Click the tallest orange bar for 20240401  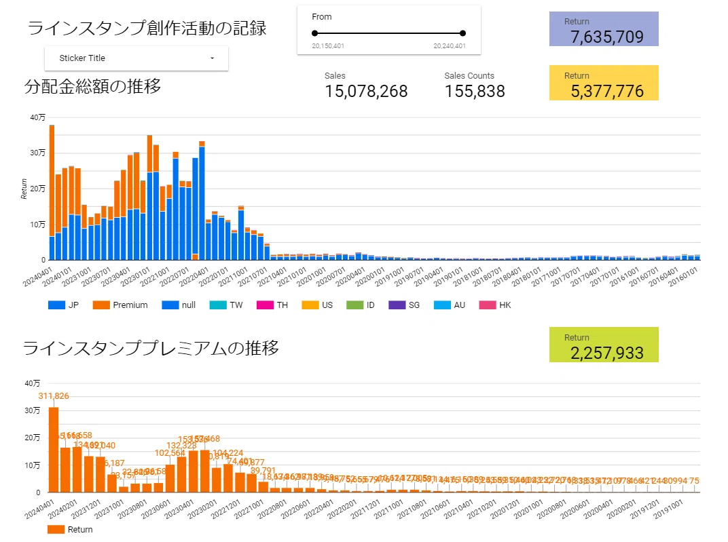(54, 450)
